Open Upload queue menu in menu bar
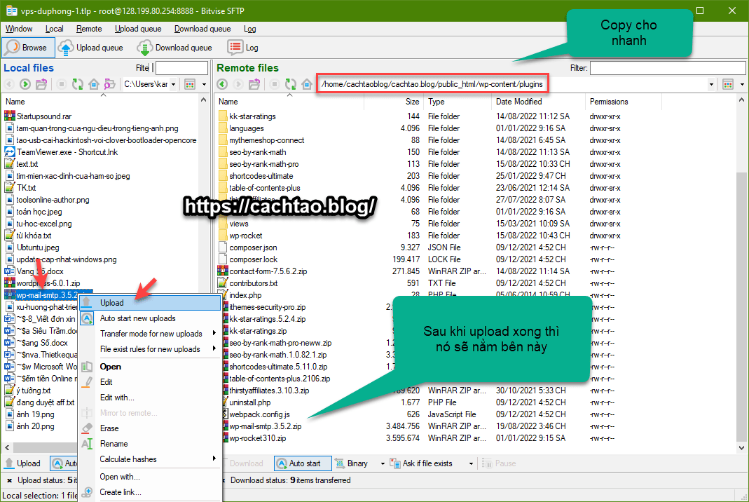The width and height of the screenshot is (749, 502). (138, 29)
